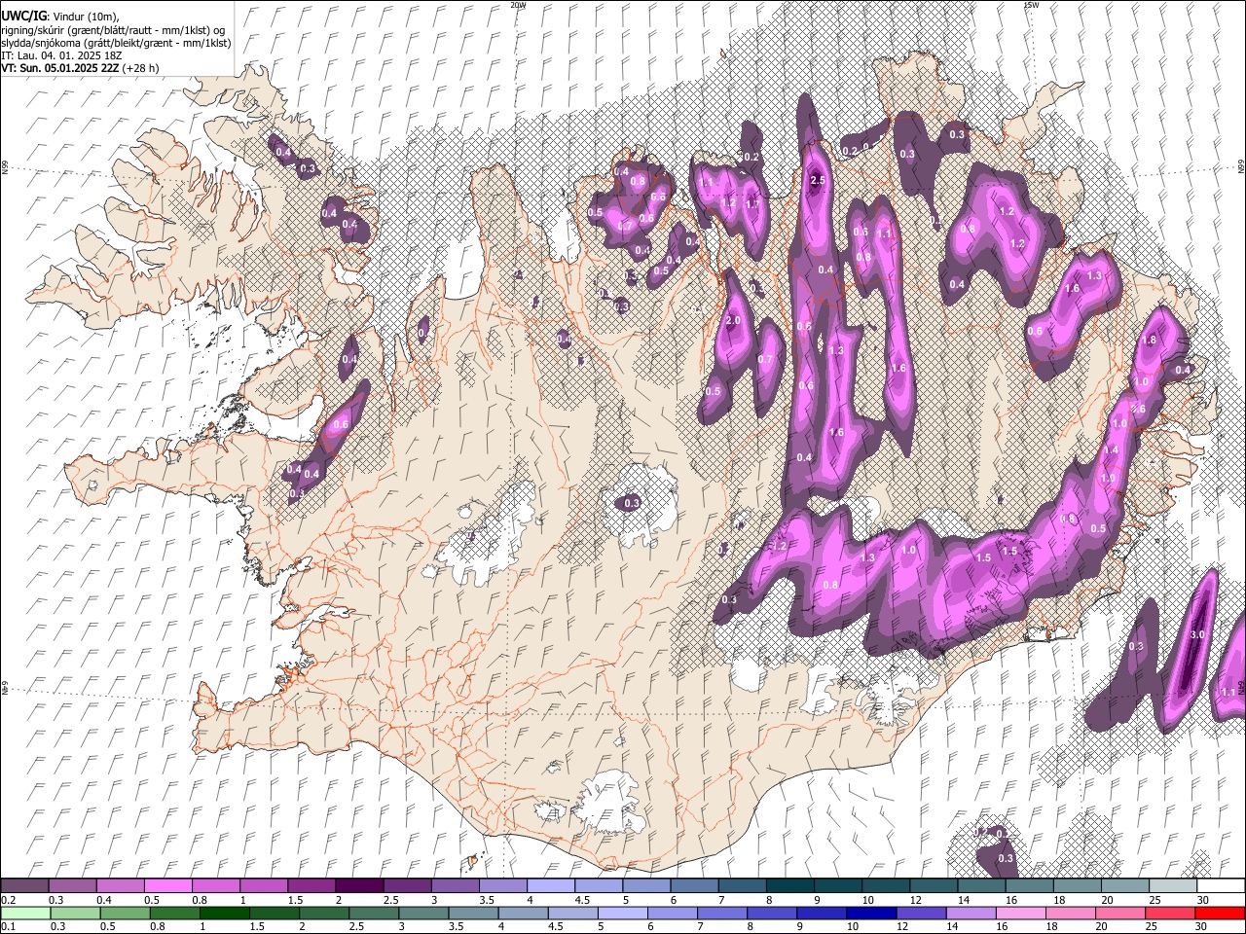The height and width of the screenshot is (934, 1246).
Task: Click the 'rigning/skúrir' legend description line
Action: click(113, 30)
